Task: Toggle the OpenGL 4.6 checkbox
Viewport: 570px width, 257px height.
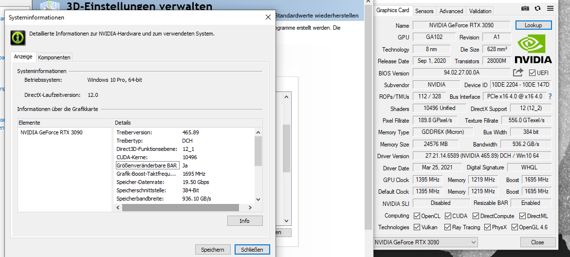Action: (515, 227)
